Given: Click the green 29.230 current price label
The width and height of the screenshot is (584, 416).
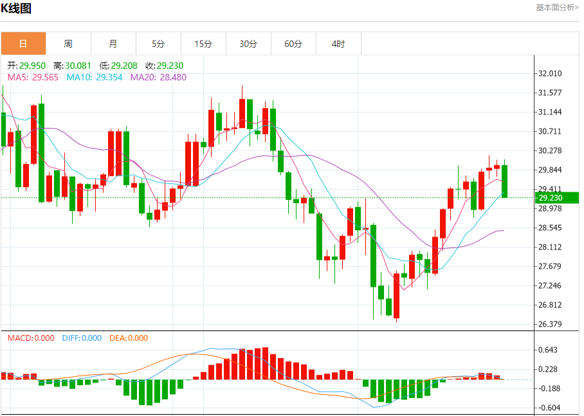Looking at the screenshot, I should [556, 198].
